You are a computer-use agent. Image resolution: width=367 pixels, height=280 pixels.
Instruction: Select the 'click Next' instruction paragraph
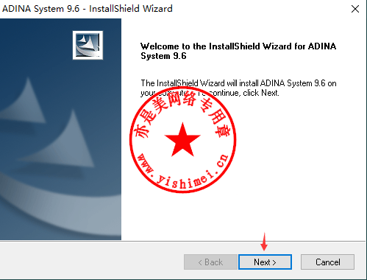238,88
